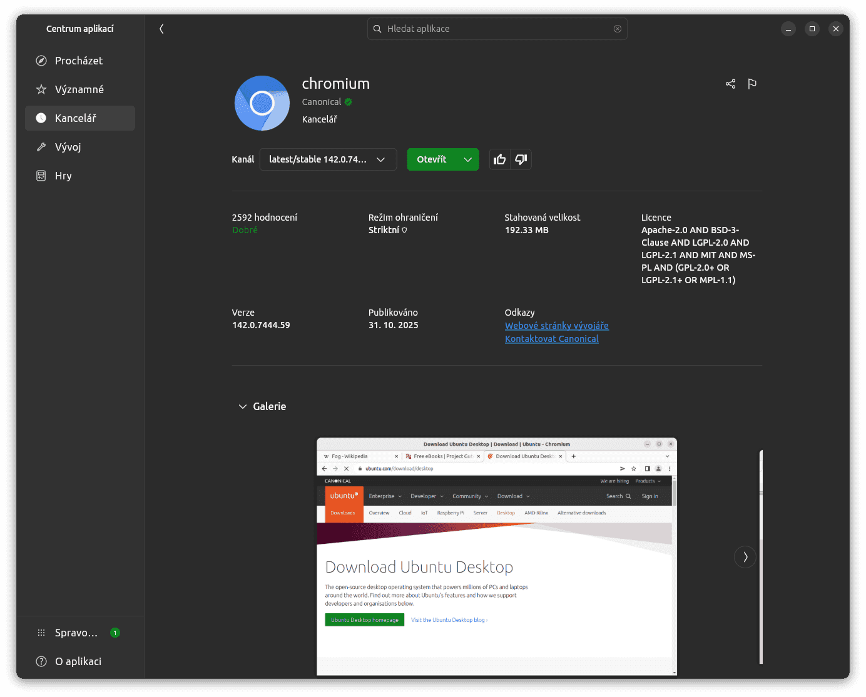Clear the app search field
Screen dimensions: 866x697
(x=618, y=29)
